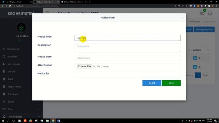
Task: Reload the current page
Action: coord(10,6)
